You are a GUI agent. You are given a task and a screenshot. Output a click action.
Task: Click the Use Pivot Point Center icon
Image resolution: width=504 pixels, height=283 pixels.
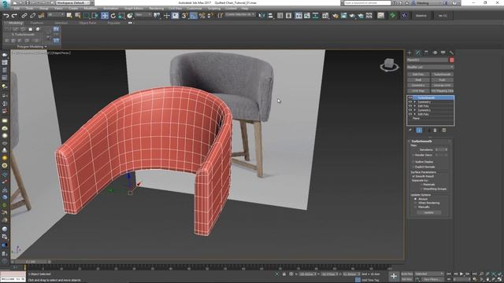(x=157, y=16)
